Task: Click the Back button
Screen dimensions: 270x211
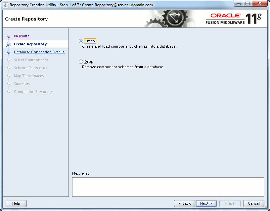Action: point(185,203)
